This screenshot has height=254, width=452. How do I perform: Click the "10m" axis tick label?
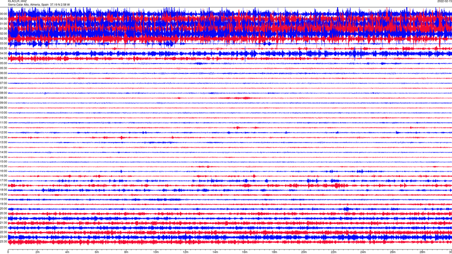156,252
